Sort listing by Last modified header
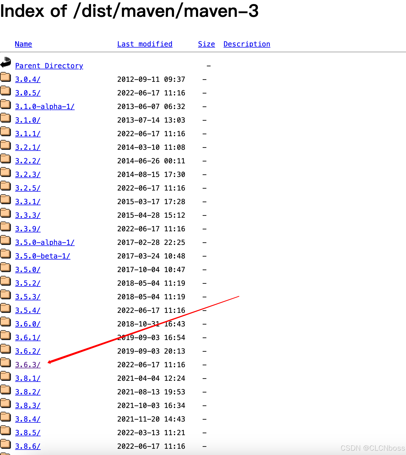The height and width of the screenshot is (455, 406). click(145, 44)
